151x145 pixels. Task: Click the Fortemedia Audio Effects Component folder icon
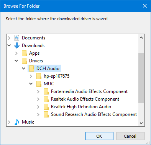pos(46,91)
